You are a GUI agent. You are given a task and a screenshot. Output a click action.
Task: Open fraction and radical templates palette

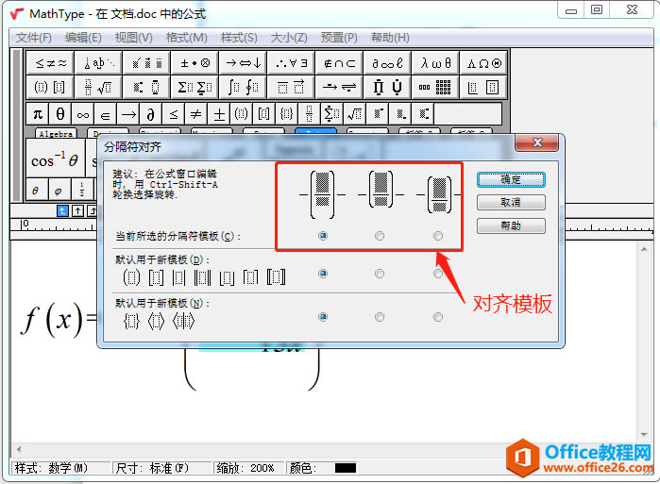[x=98, y=87]
